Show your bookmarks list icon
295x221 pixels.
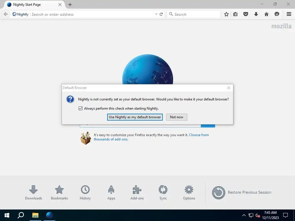click(235, 14)
